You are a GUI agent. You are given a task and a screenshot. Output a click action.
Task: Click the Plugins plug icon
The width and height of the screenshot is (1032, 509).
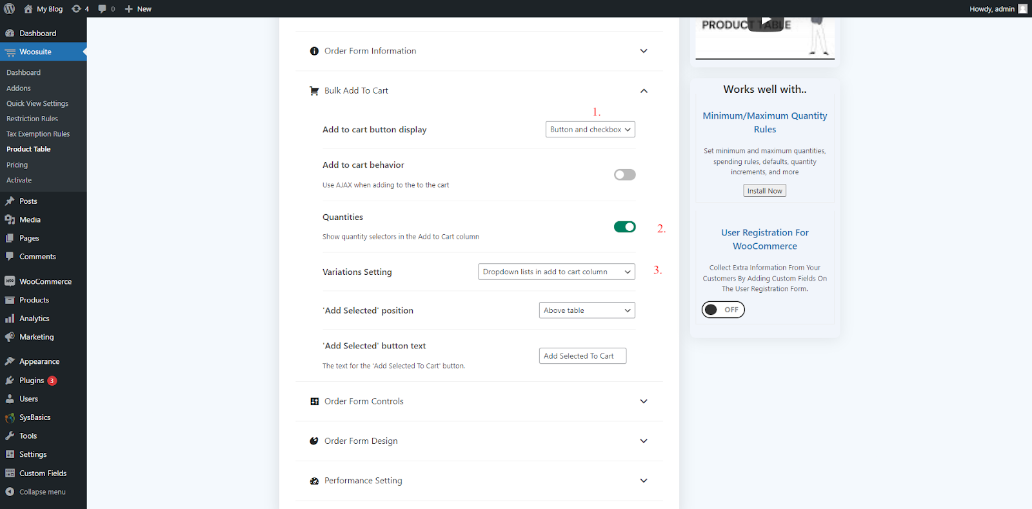(10, 381)
